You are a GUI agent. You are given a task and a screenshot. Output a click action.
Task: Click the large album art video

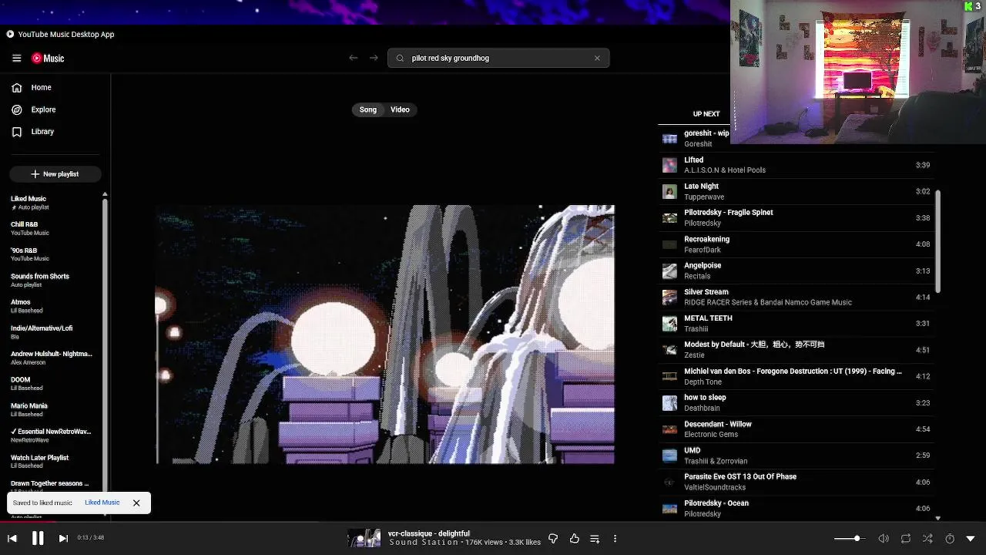point(385,335)
